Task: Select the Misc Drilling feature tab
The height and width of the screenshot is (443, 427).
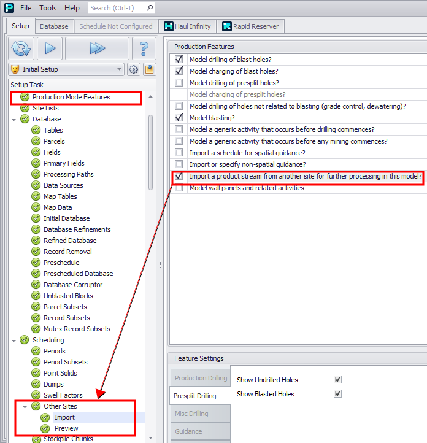Action: coord(200,414)
